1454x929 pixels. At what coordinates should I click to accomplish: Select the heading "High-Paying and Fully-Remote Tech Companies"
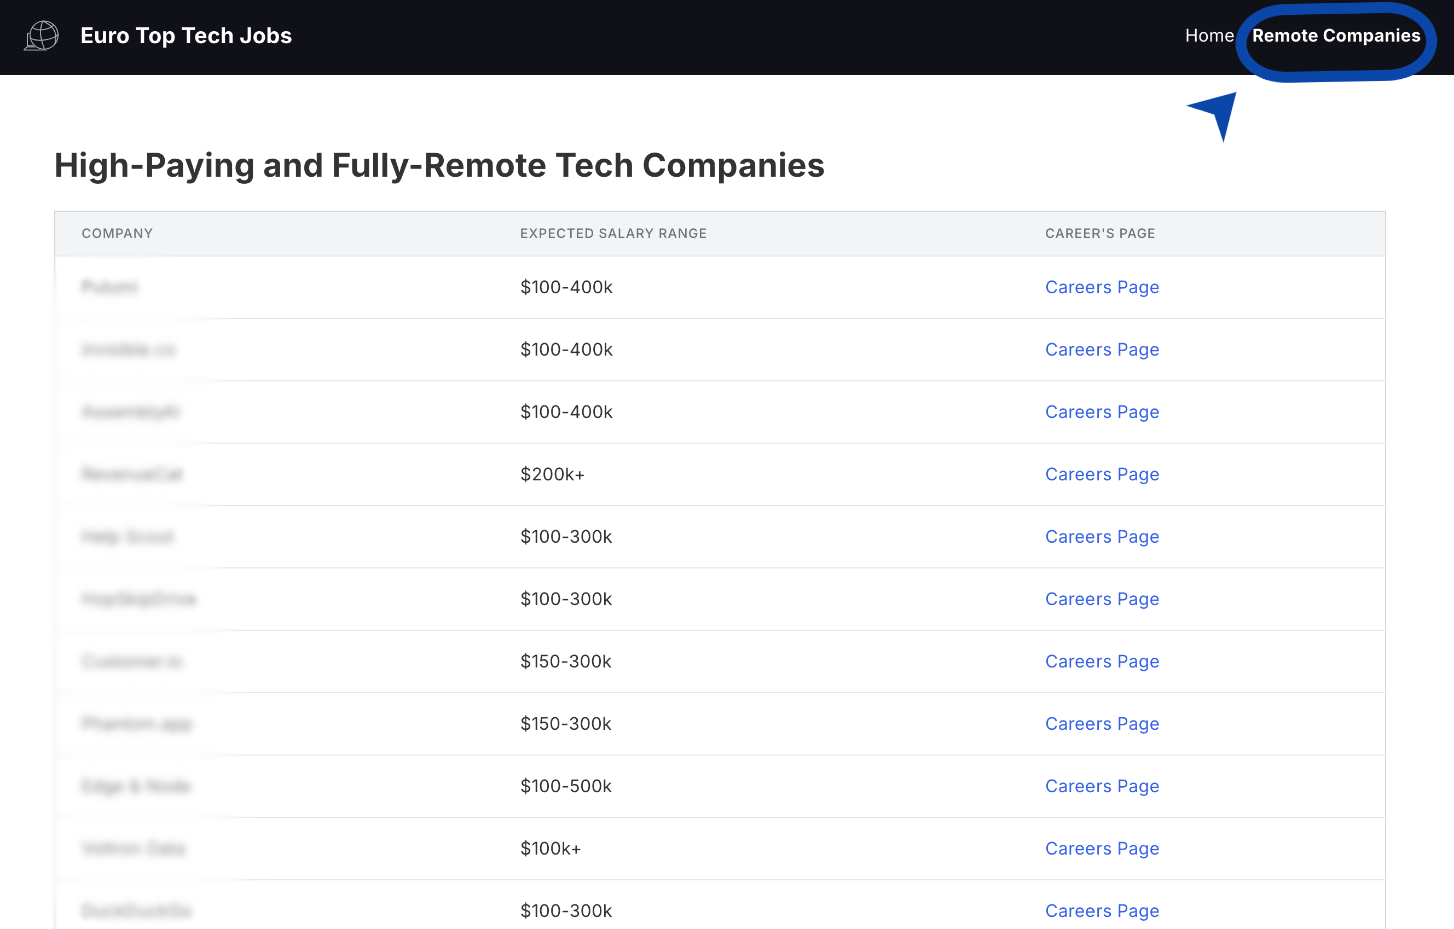pos(439,165)
